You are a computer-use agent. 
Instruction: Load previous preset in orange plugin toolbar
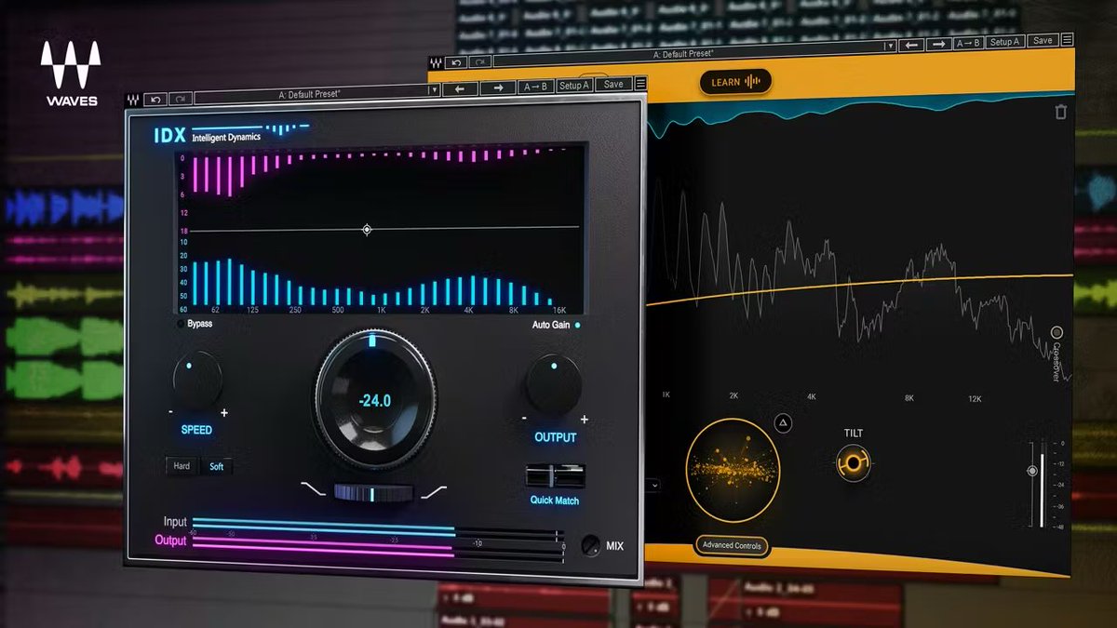[912, 44]
